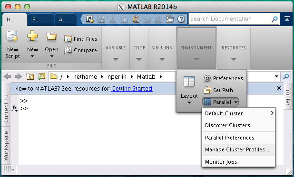Select Parallel Preferences
Image resolution: width=294 pixels, height=177 pixels.
[x=238, y=138]
